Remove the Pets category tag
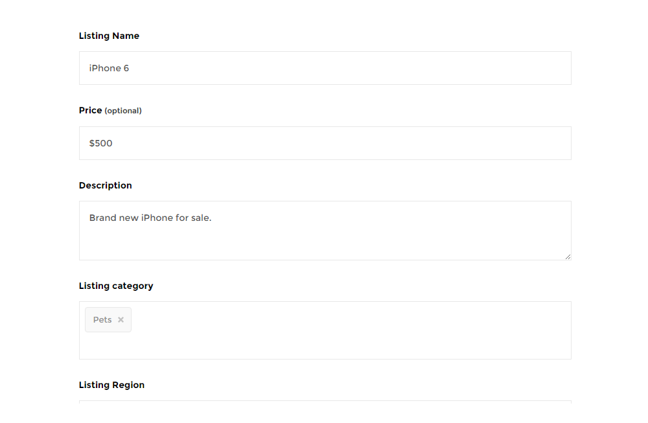 pos(121,320)
